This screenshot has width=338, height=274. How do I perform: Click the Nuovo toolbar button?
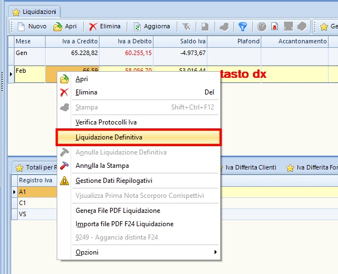click(x=31, y=26)
